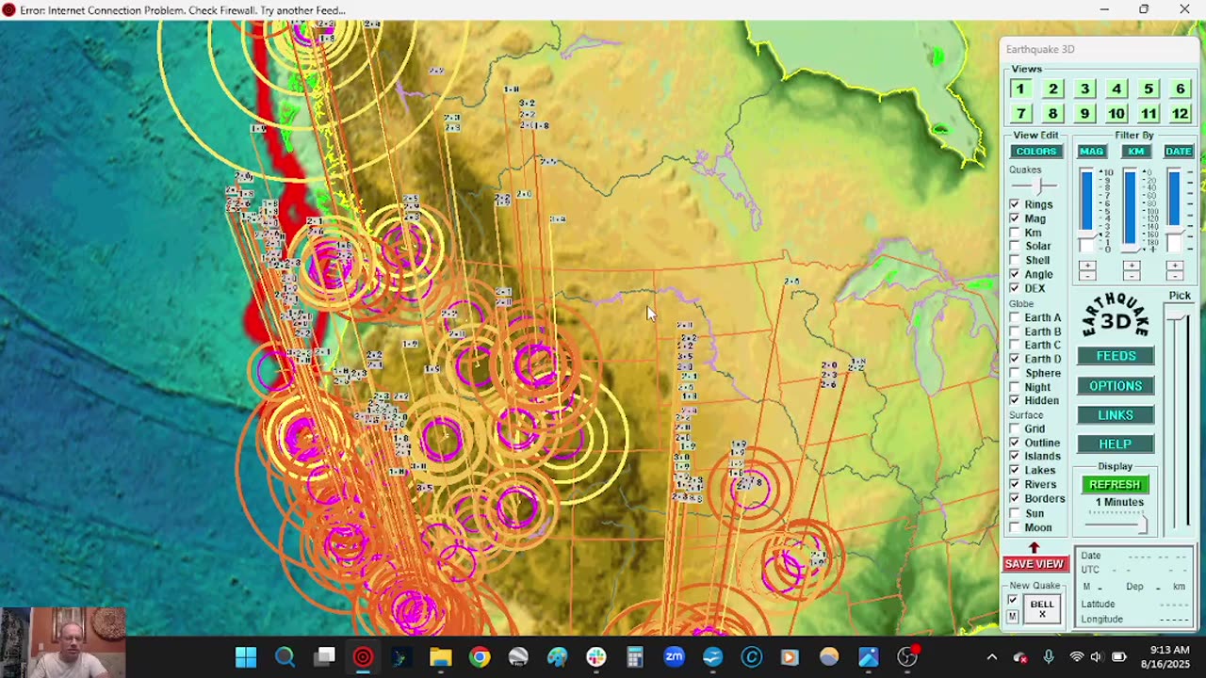
Task: Open Windows taskbar search
Action: (x=285, y=657)
